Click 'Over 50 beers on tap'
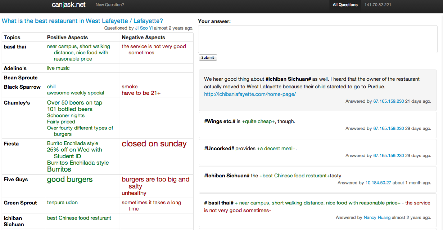Image resolution: width=443 pixels, height=230 pixels. 75,103
